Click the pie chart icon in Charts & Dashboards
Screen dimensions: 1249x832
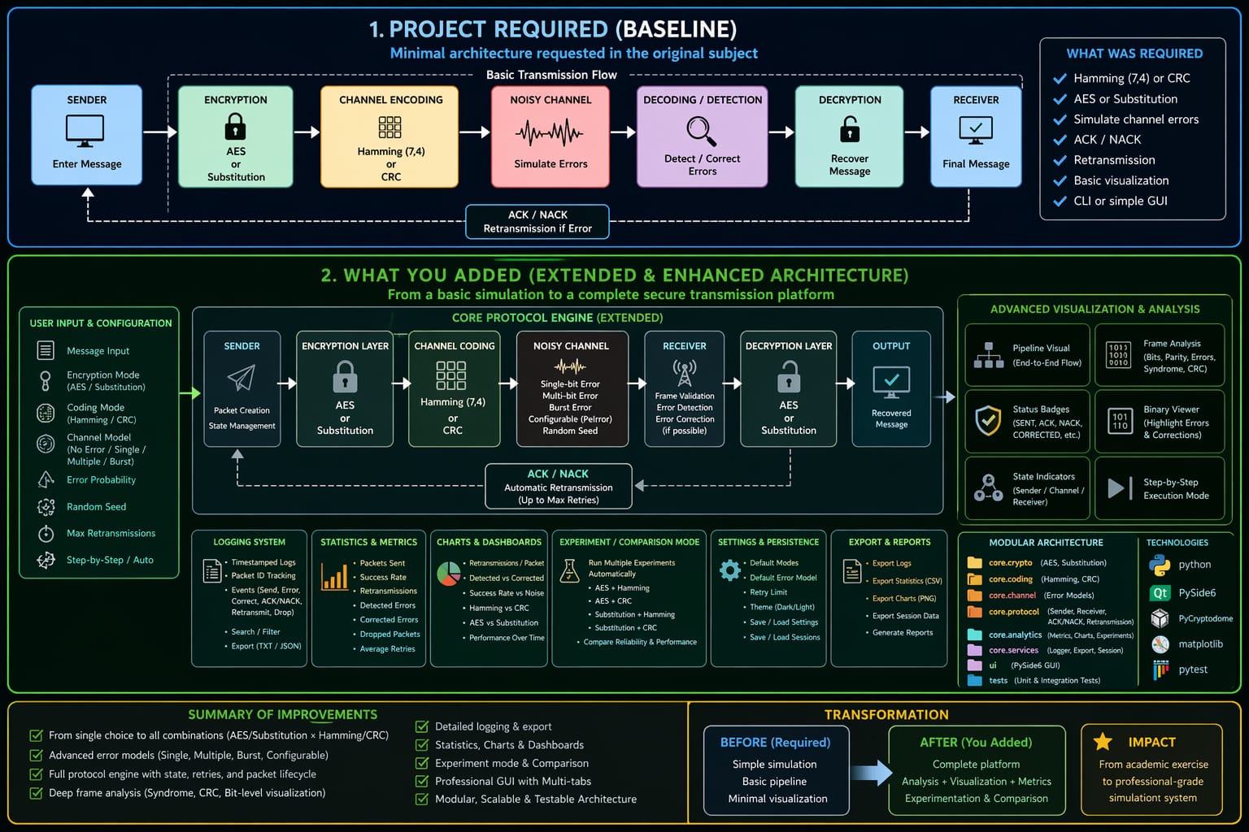pos(449,574)
